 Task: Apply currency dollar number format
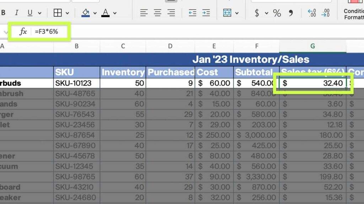click(257, 13)
